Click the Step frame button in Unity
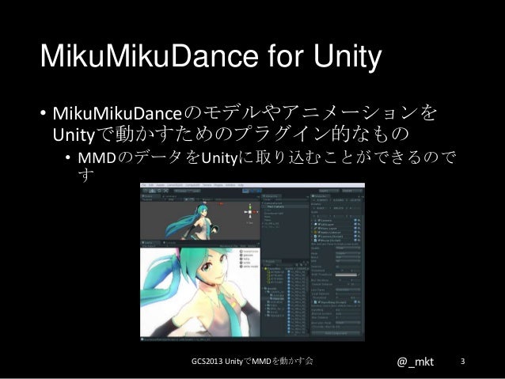The width and height of the screenshot is (505, 379). pos(259,191)
